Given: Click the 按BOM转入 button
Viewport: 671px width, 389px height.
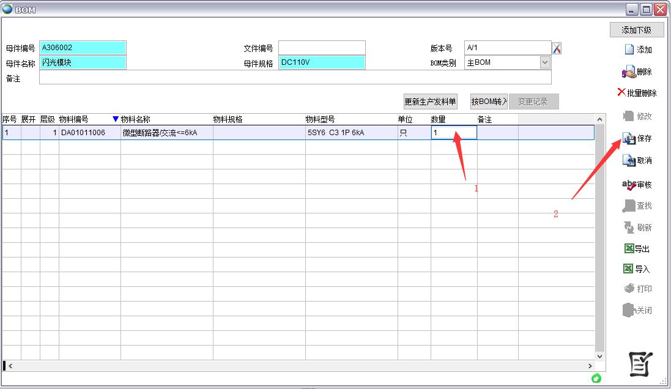Looking at the screenshot, I should click(x=489, y=102).
